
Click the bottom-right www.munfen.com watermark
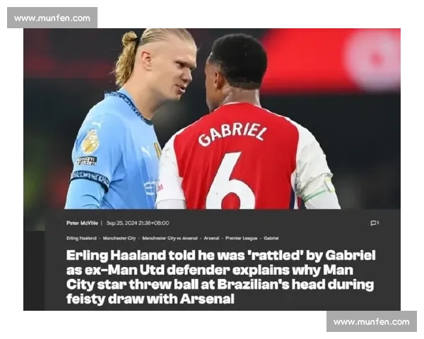tap(372, 321)
